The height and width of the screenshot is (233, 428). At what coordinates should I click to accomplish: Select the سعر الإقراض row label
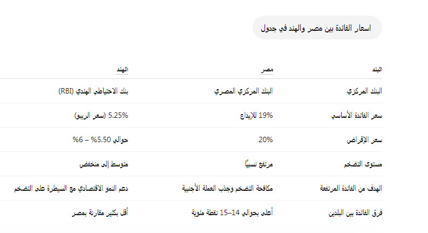point(364,139)
